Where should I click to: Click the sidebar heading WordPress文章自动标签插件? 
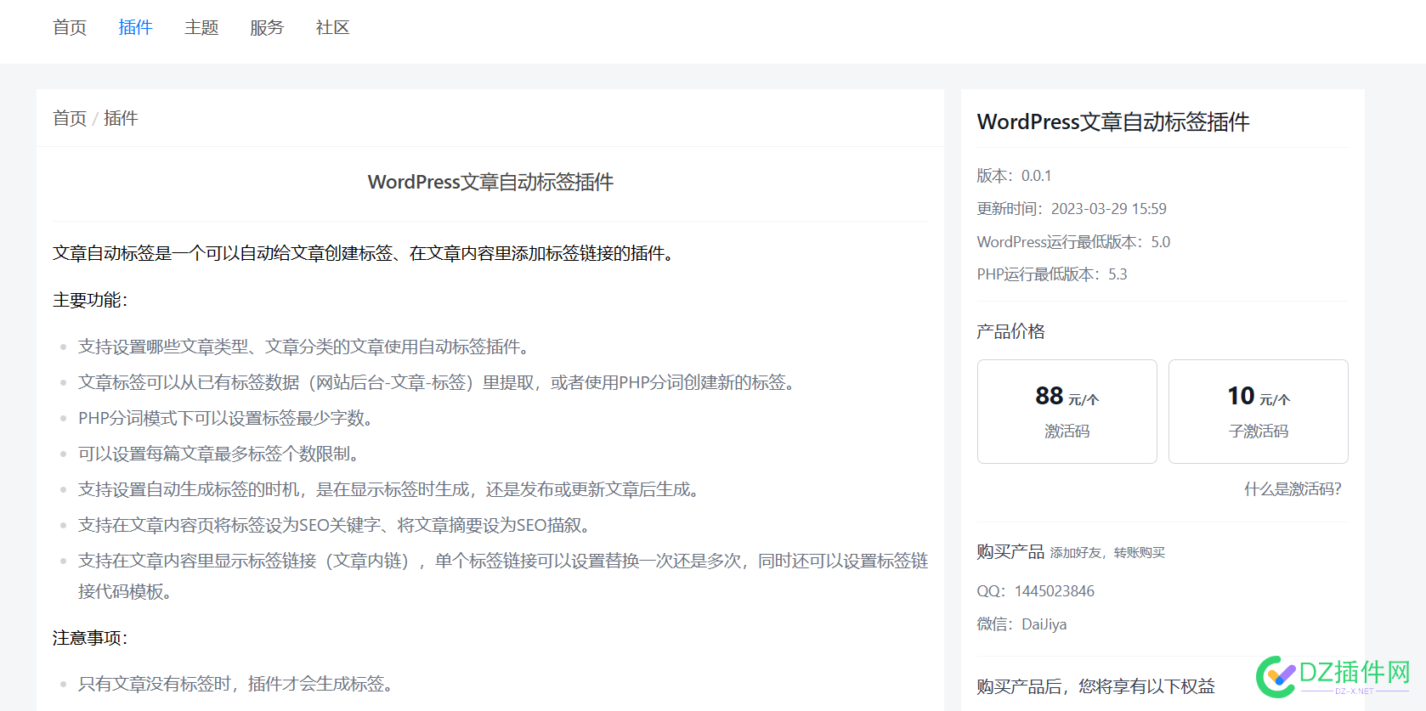1113,122
